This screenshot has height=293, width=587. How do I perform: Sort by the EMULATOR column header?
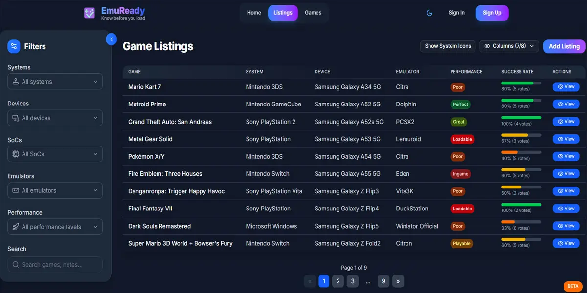click(407, 72)
